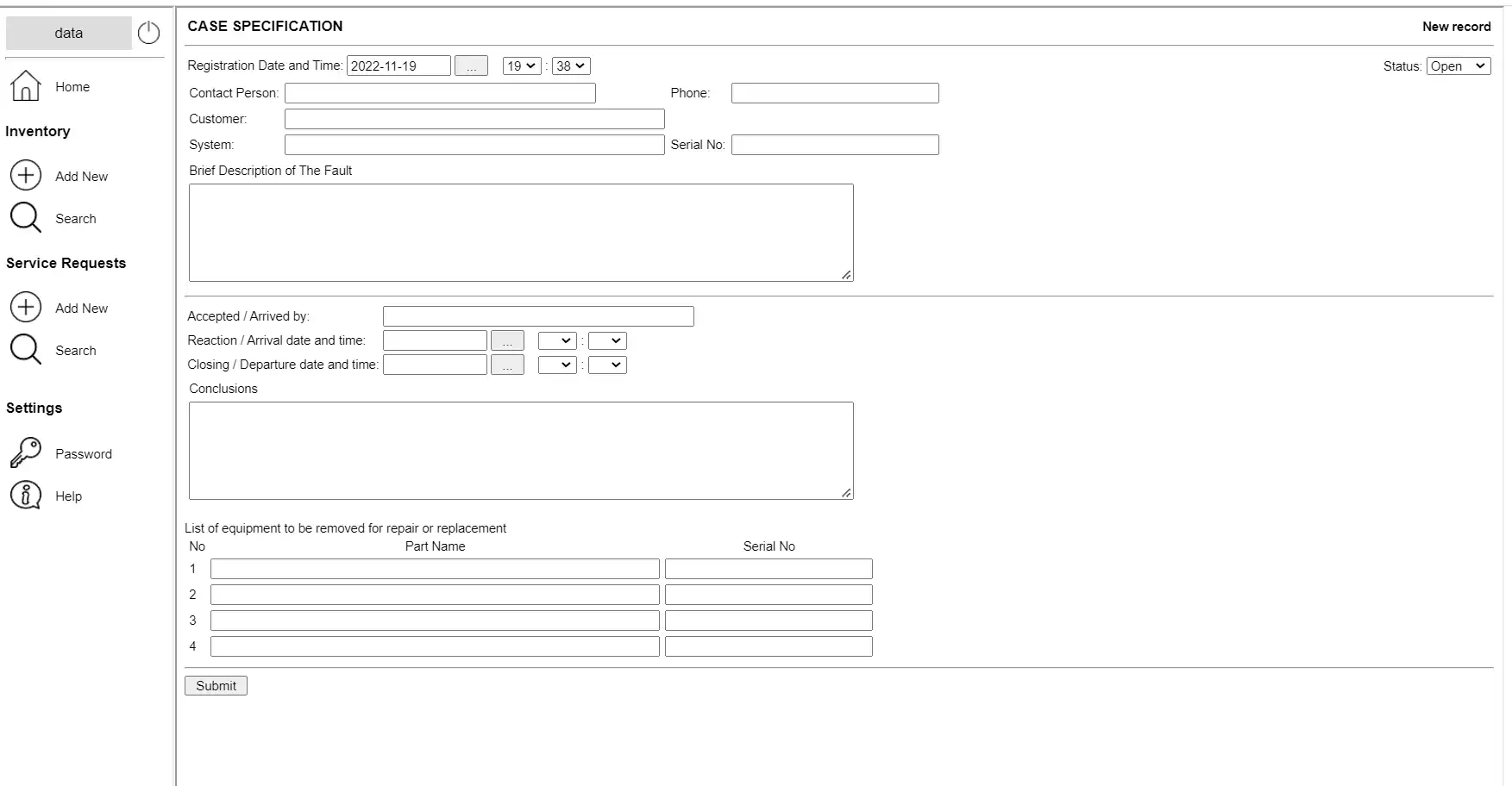The width and height of the screenshot is (1512, 786).
Task: Grab the Conclusions textarea resize handle
Action: 846,493
